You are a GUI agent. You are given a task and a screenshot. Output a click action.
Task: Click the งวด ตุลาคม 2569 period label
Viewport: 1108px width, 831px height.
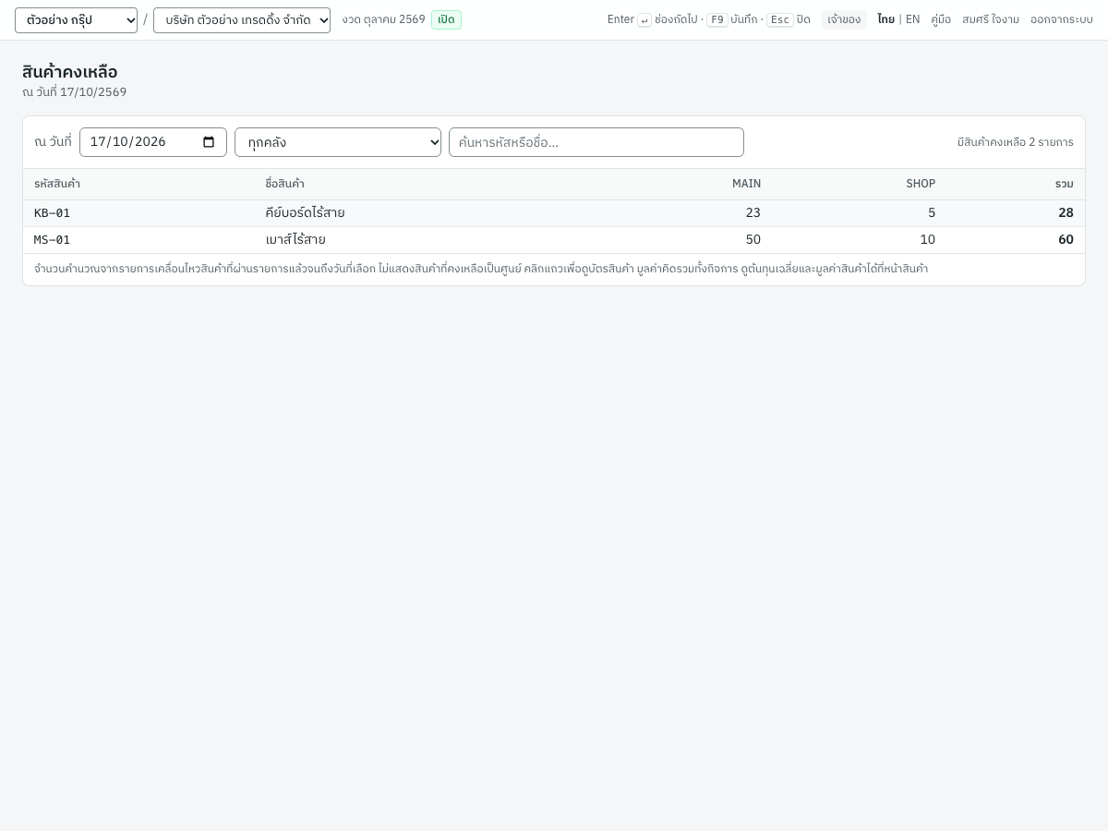click(383, 19)
